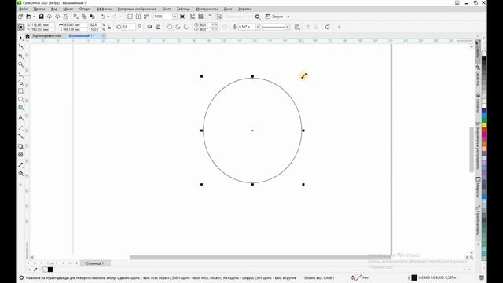
Task: Select the Transparency checkerboard tool
Action: coord(21,155)
